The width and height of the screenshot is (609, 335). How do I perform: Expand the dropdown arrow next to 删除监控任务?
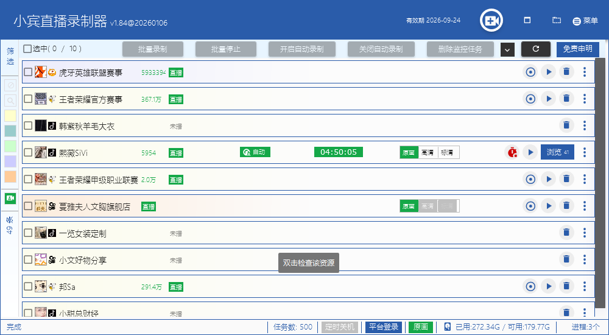click(x=507, y=49)
